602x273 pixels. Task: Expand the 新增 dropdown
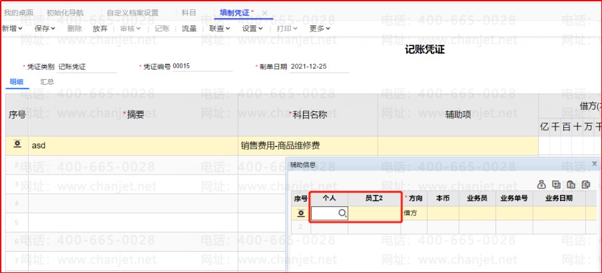(x=12, y=29)
